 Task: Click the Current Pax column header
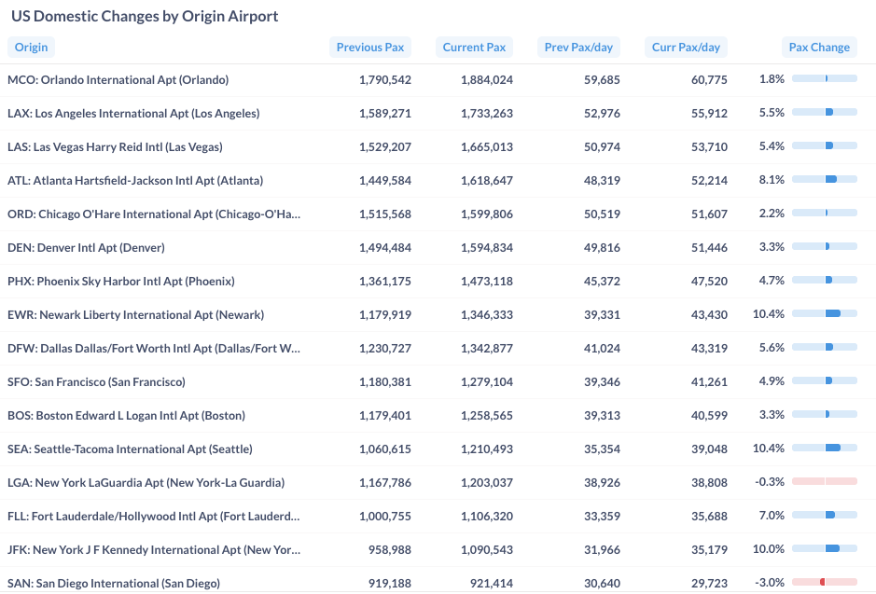click(474, 48)
